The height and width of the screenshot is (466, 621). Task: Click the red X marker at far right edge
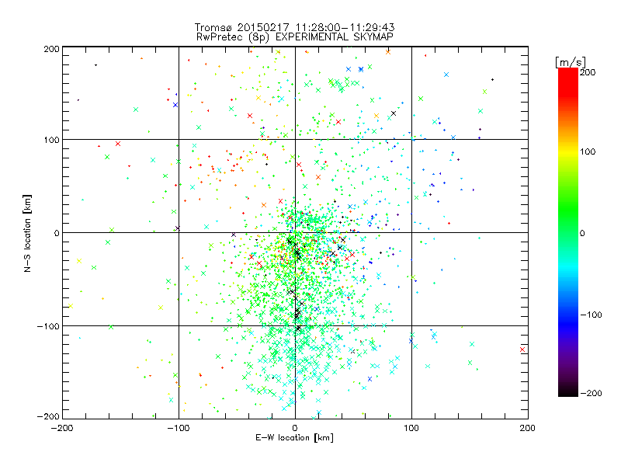[522, 349]
